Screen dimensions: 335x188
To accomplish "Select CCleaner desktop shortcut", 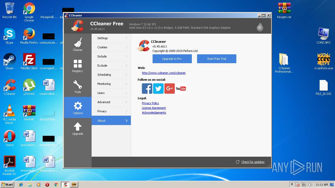I will pos(9,87).
